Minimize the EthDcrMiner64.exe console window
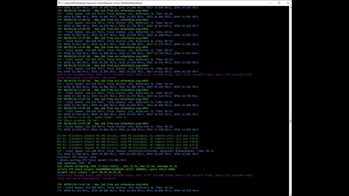Viewport: 349px width, 196px height. pos(270,3)
